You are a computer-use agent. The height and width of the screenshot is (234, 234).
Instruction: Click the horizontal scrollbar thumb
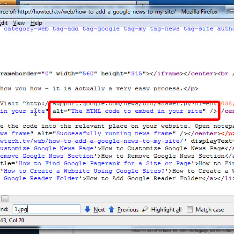5,198
